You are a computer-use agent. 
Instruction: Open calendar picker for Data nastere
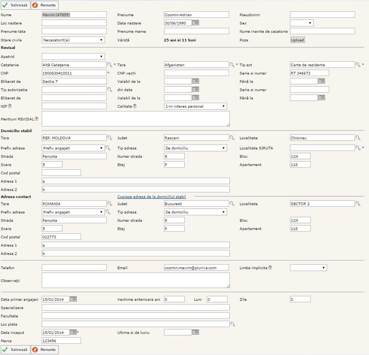coord(196,23)
